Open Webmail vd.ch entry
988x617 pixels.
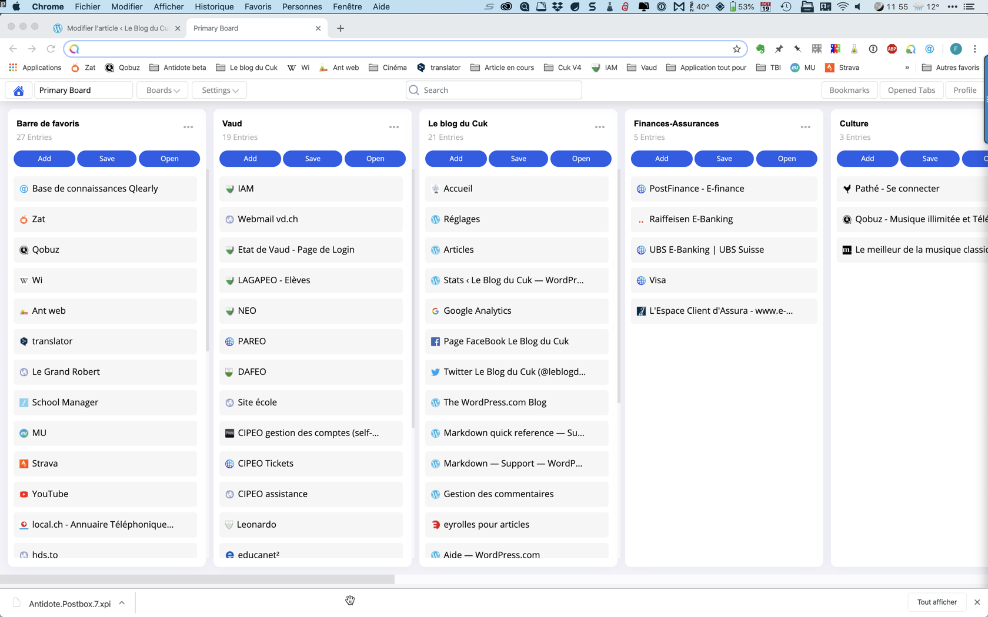pos(311,219)
